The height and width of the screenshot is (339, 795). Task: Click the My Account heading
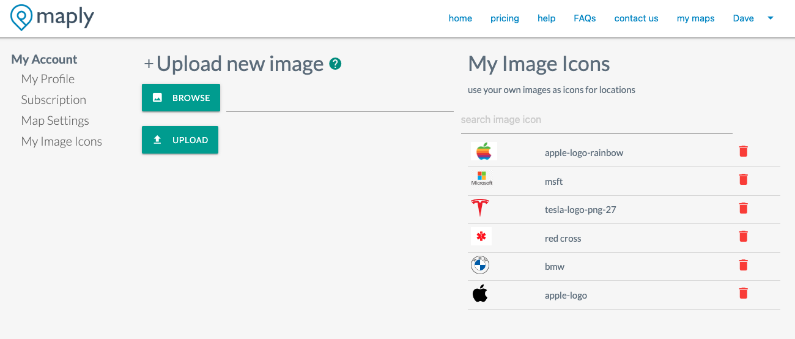tap(45, 59)
